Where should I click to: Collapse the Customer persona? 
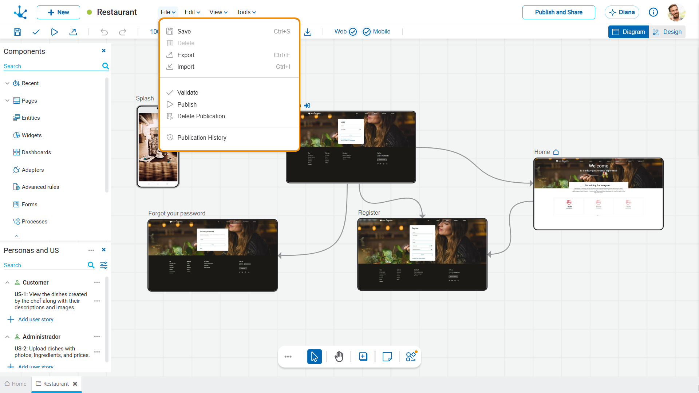pos(7,282)
